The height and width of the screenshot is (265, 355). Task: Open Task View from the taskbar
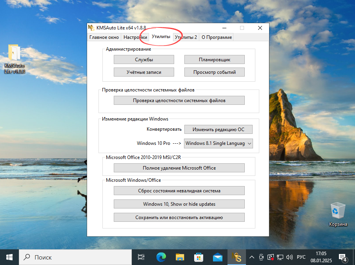coord(141,257)
